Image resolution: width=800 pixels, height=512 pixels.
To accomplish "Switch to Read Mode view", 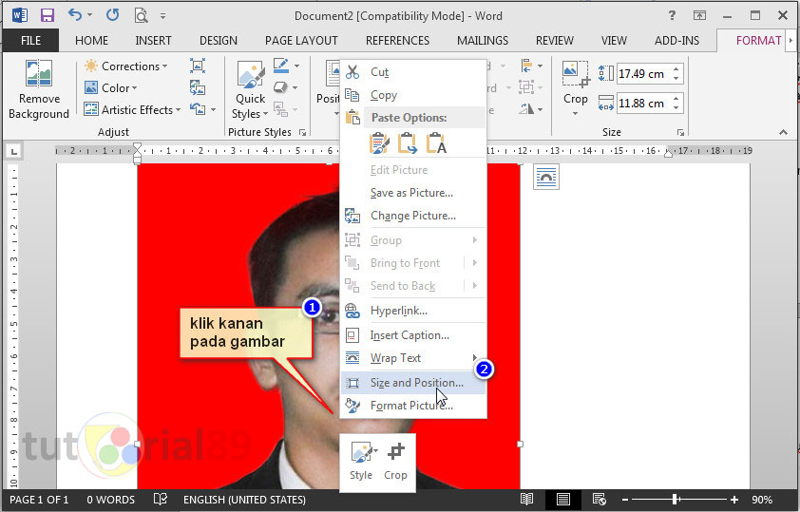I will tap(526, 500).
